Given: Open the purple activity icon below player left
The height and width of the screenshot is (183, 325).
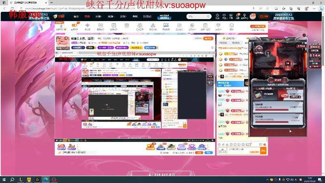Looking at the screenshot, I should pyautogui.click(x=61, y=147).
